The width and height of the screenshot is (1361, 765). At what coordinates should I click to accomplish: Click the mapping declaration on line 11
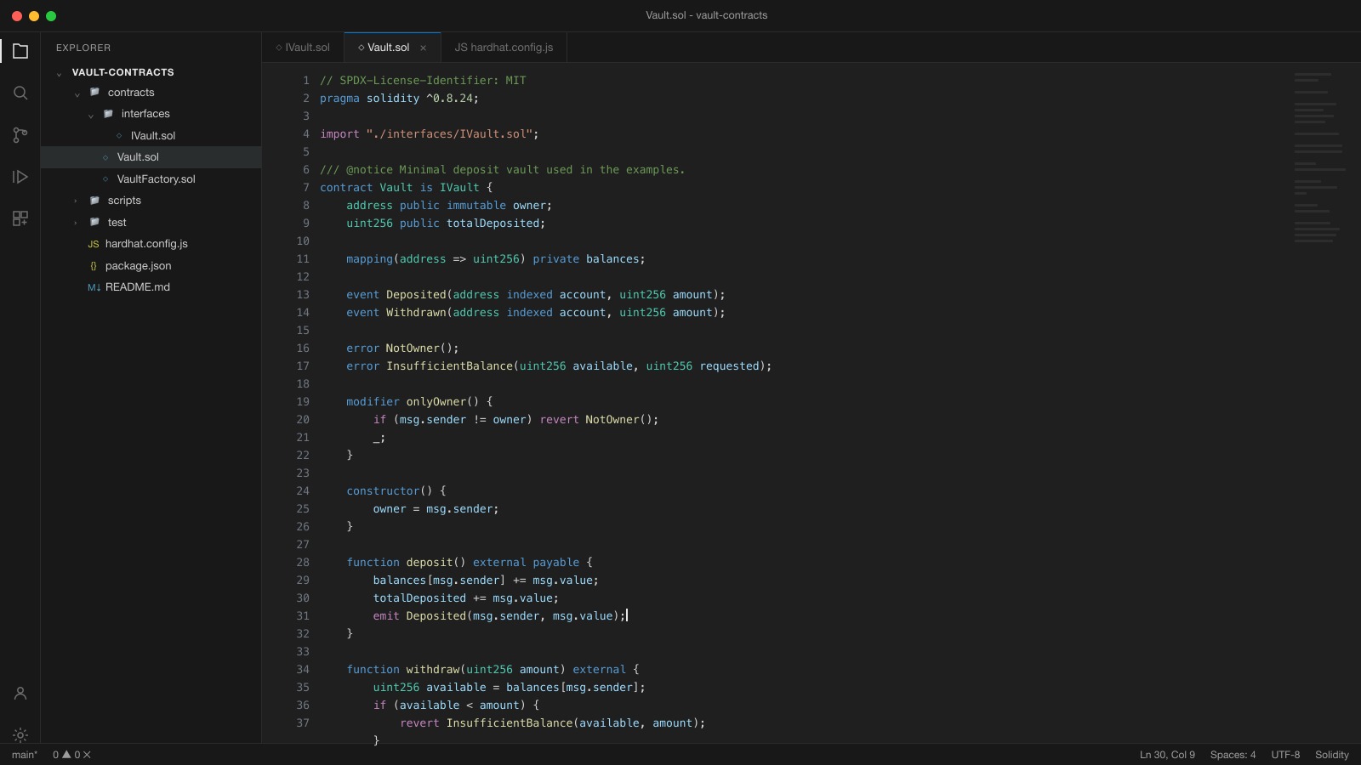click(495, 258)
